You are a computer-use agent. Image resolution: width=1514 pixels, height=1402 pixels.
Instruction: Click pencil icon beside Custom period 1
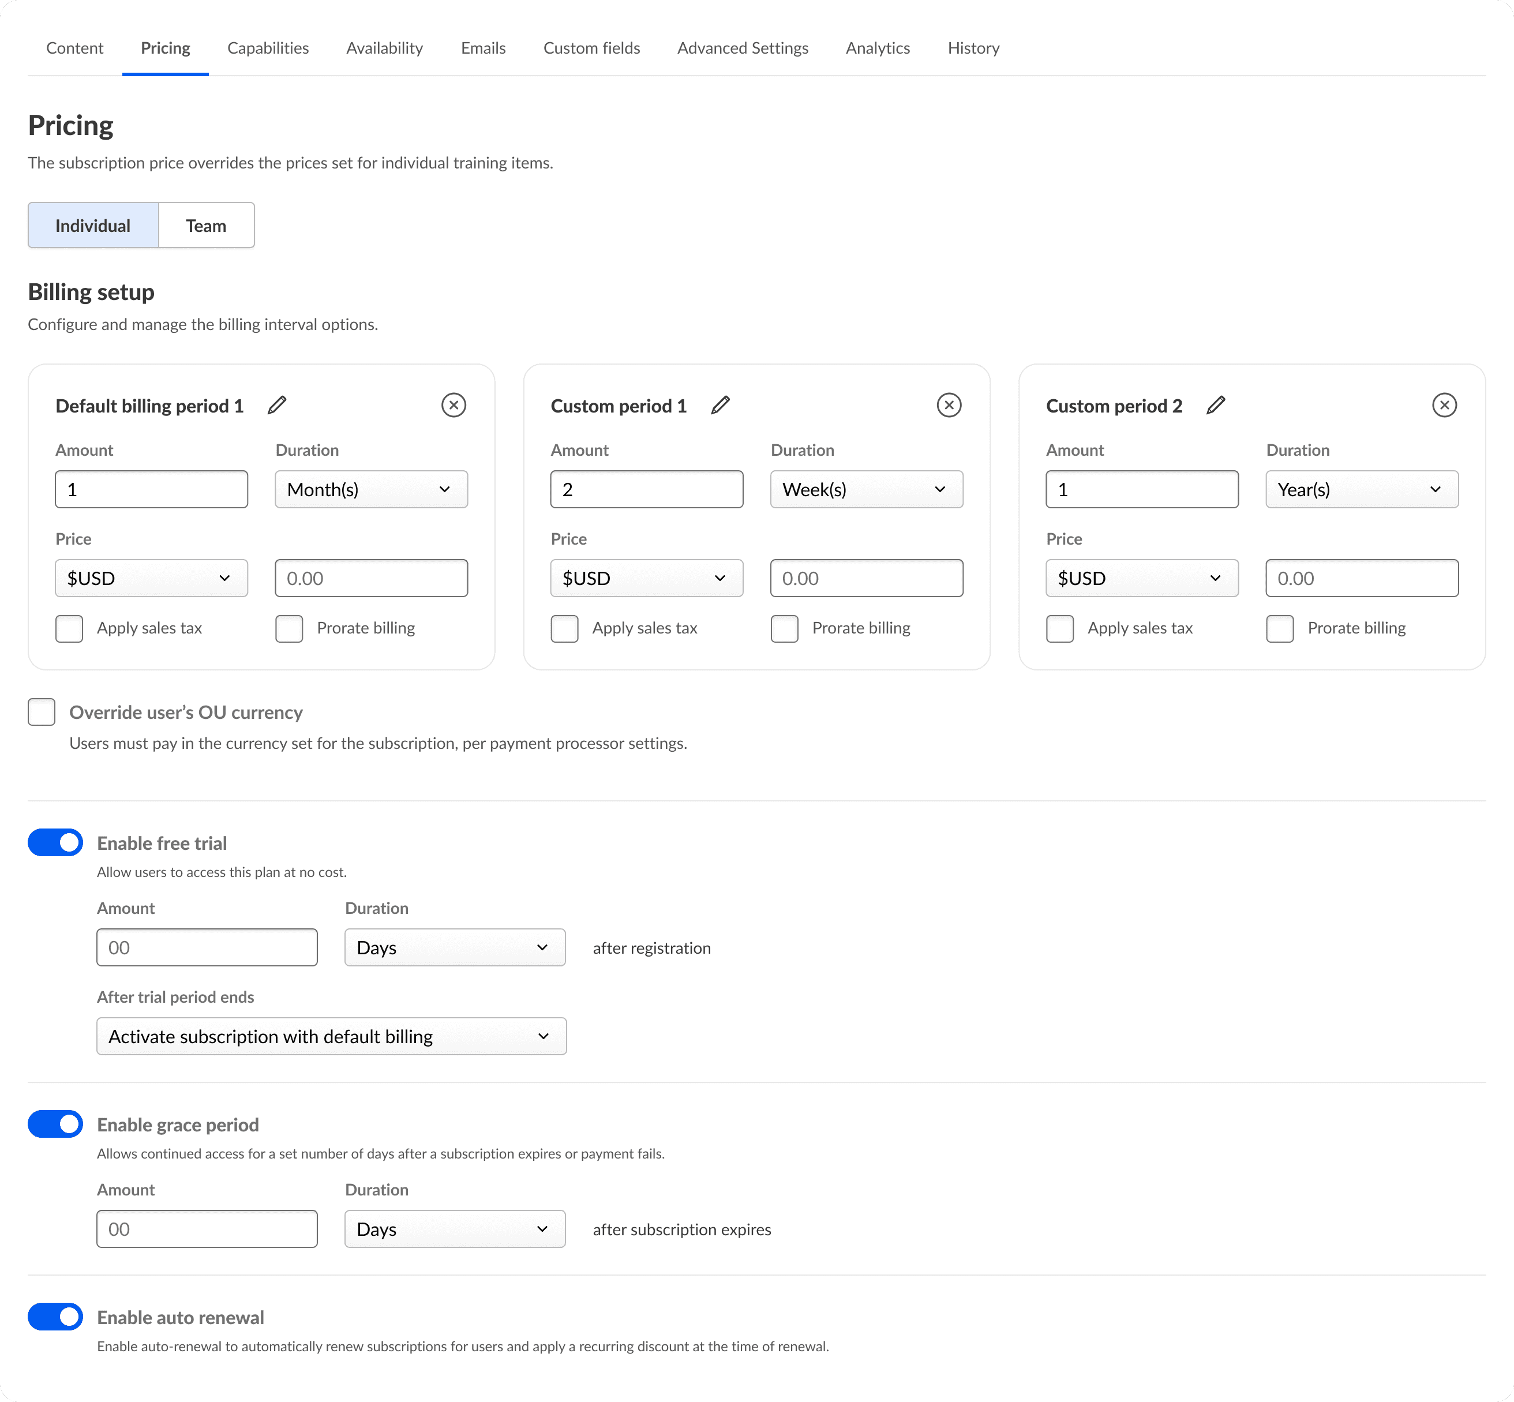click(x=720, y=405)
